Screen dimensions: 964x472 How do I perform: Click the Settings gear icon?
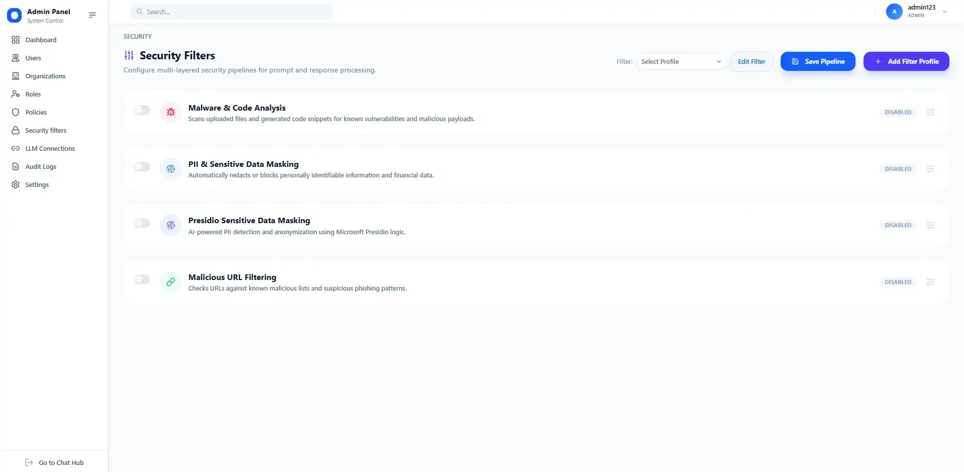pos(16,184)
